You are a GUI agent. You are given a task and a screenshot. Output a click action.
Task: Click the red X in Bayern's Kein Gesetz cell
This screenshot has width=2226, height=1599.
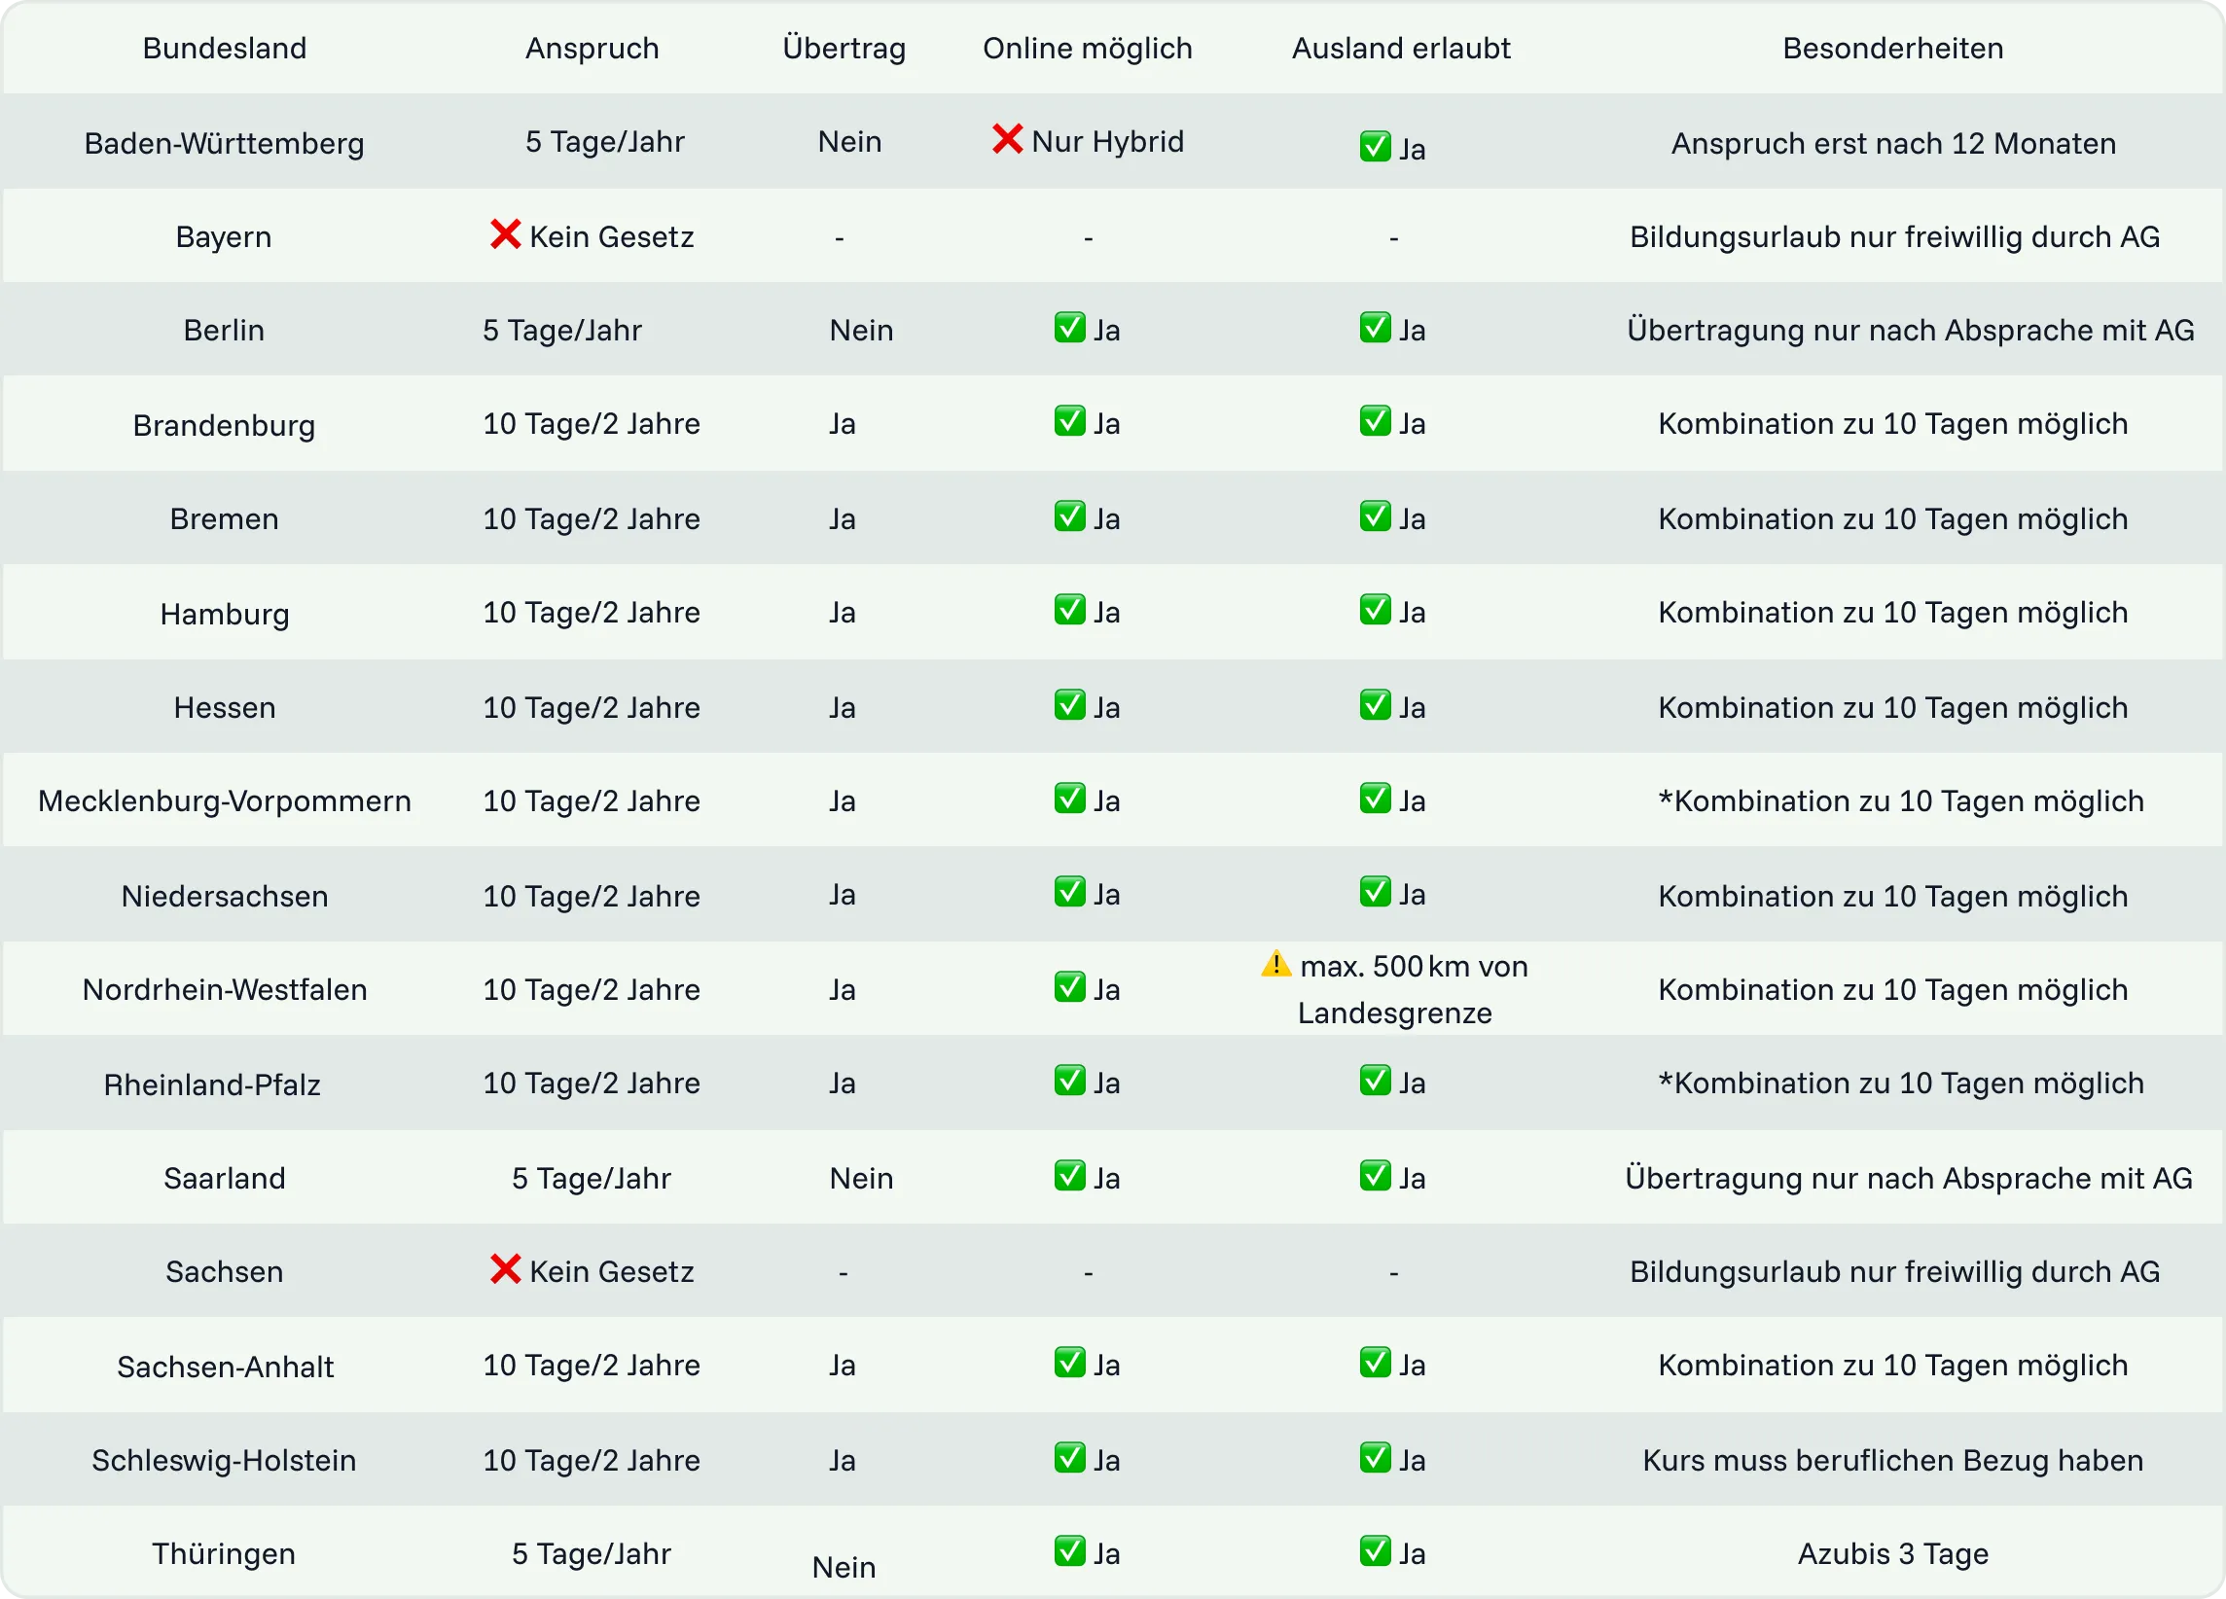tap(505, 234)
